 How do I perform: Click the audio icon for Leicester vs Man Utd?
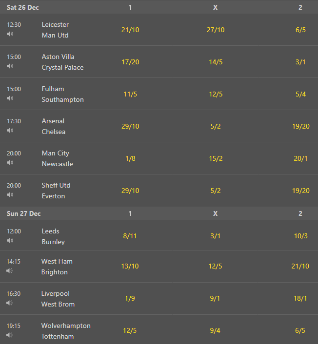10,34
